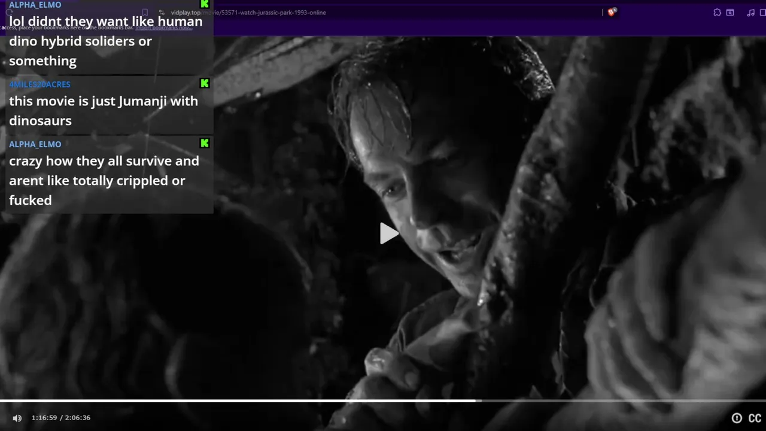Open the media control music note icon

[750, 13]
